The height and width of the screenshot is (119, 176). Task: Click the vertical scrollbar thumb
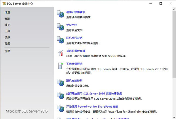pyautogui.click(x=174, y=44)
